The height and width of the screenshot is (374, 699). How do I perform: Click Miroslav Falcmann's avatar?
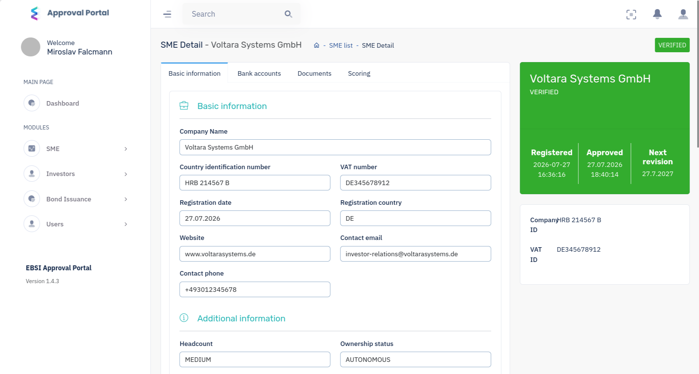(x=31, y=47)
